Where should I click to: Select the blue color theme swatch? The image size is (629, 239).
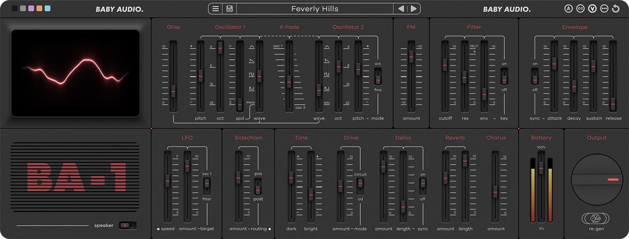point(47,8)
